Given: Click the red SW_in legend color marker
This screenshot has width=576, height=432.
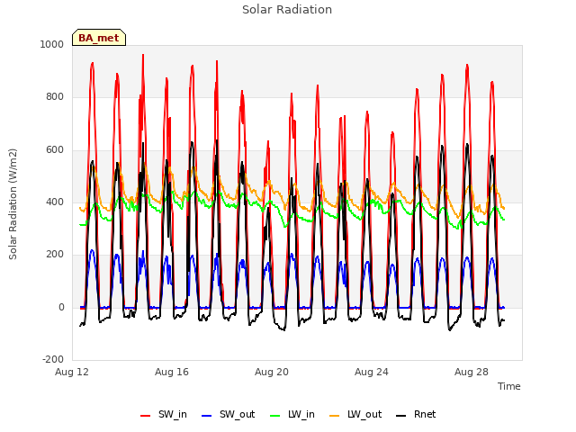Looking at the screenshot, I should pos(146,416).
